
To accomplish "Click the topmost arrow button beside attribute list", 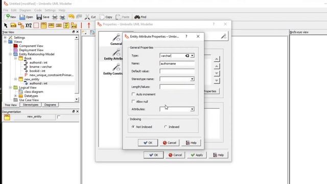I will point(217,59).
